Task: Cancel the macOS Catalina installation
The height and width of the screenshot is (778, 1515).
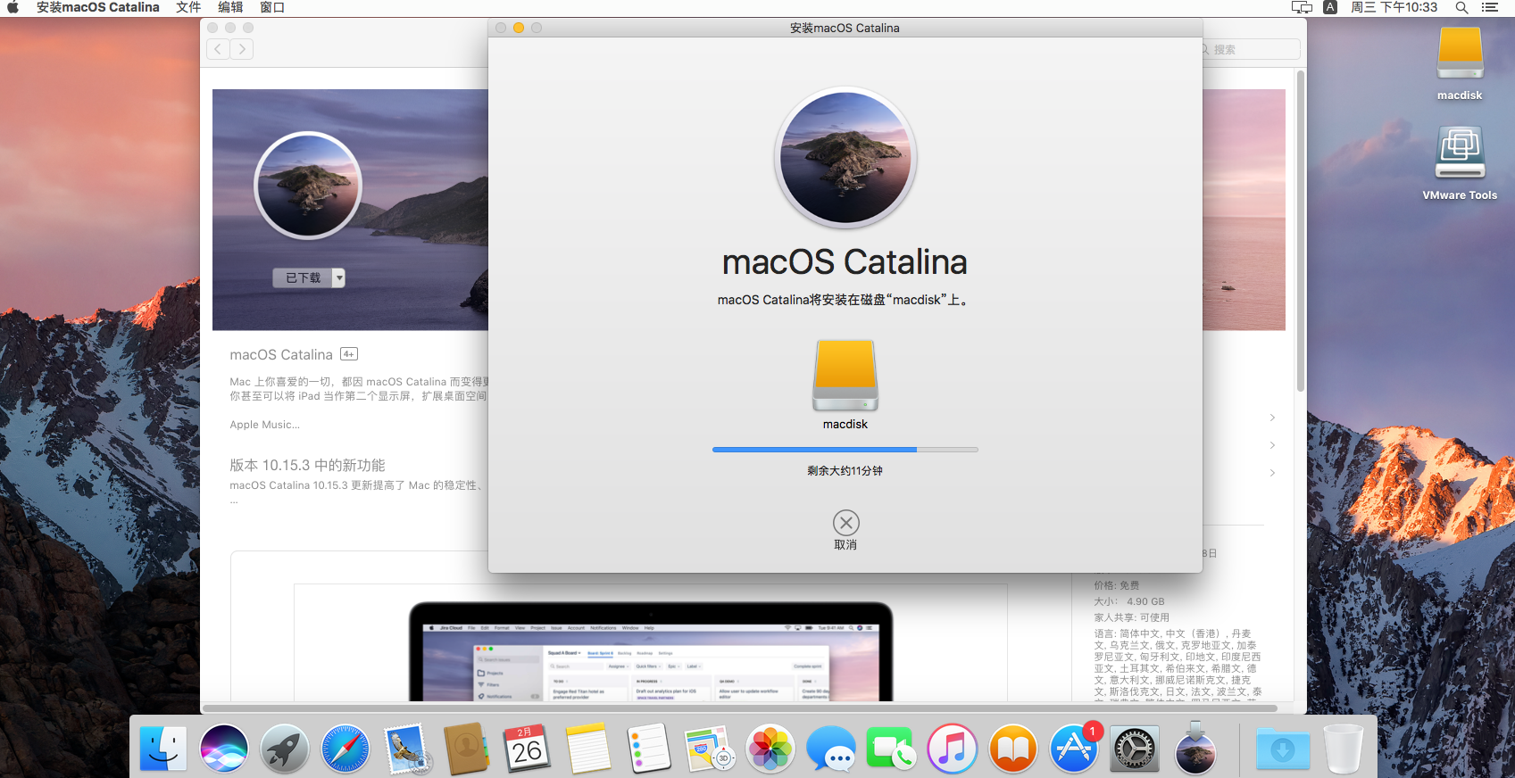Action: click(x=845, y=523)
